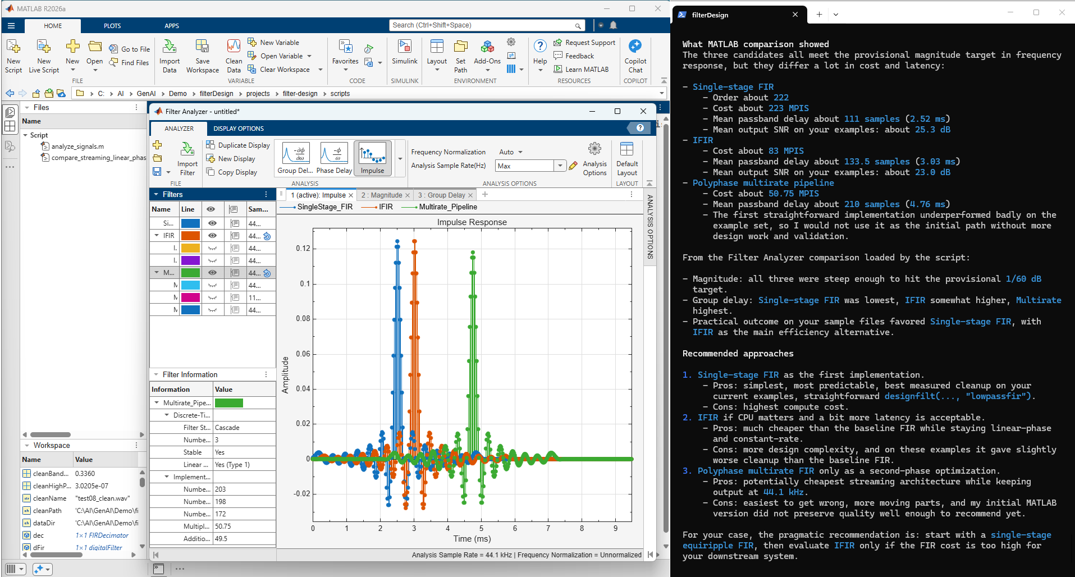Switch to the PLOTS tab
Image resolution: width=1075 pixels, height=577 pixels.
(x=112, y=26)
